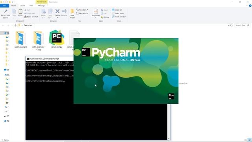Click the Edit command in ribbon

104,13
